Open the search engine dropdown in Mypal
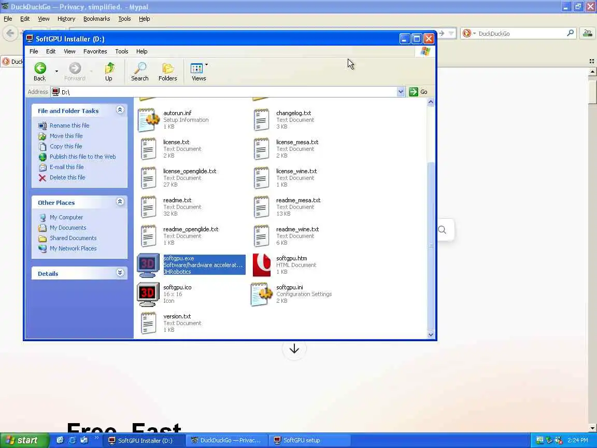This screenshot has height=448, width=597. pyautogui.click(x=474, y=33)
